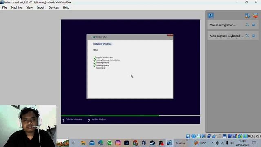
Task: Click the webcam overlay thumbnail
Action: (x=28, y=126)
